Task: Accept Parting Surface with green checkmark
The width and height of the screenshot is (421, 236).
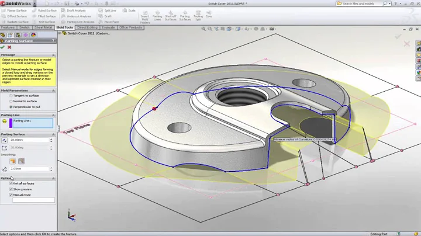Action: (x=3, y=47)
